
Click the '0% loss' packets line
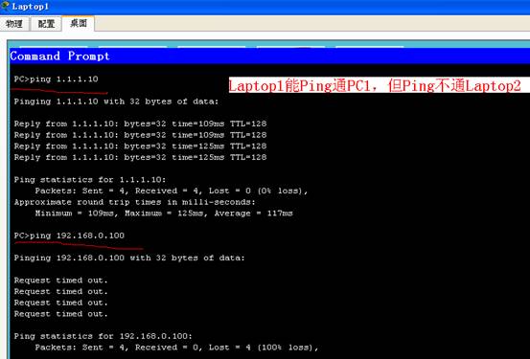click(172, 191)
